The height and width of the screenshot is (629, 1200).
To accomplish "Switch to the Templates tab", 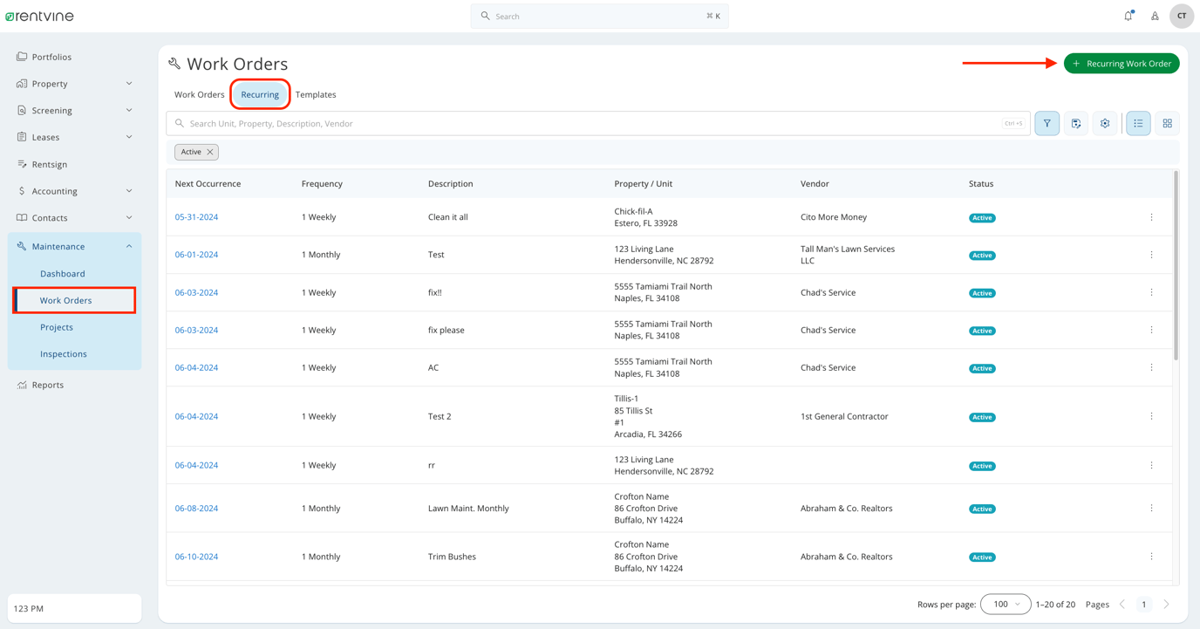I will point(315,94).
